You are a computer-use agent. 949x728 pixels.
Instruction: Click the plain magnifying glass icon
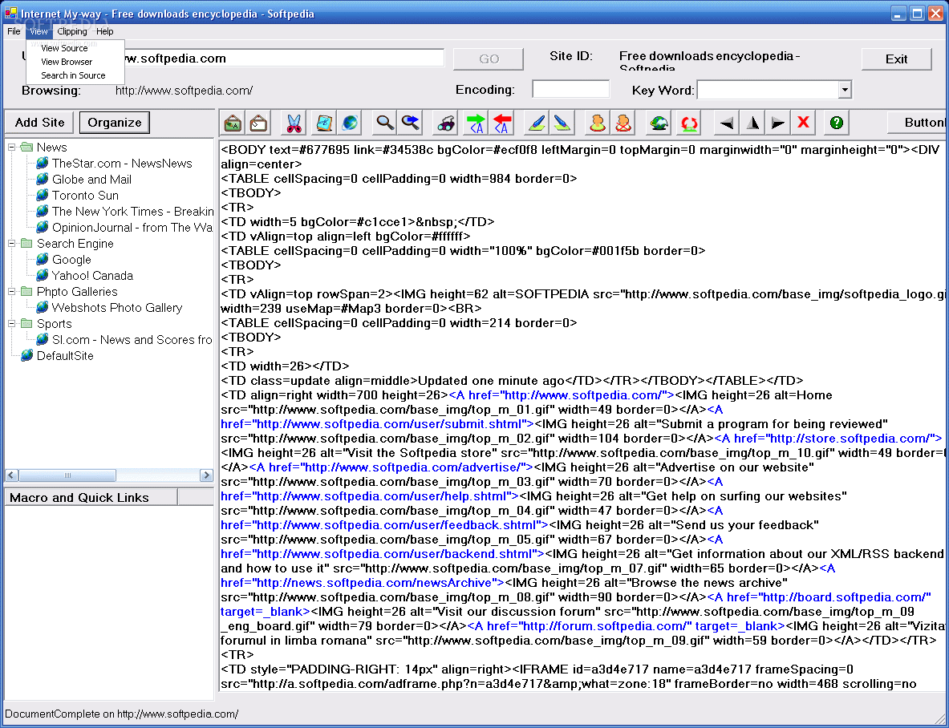pyautogui.click(x=385, y=123)
